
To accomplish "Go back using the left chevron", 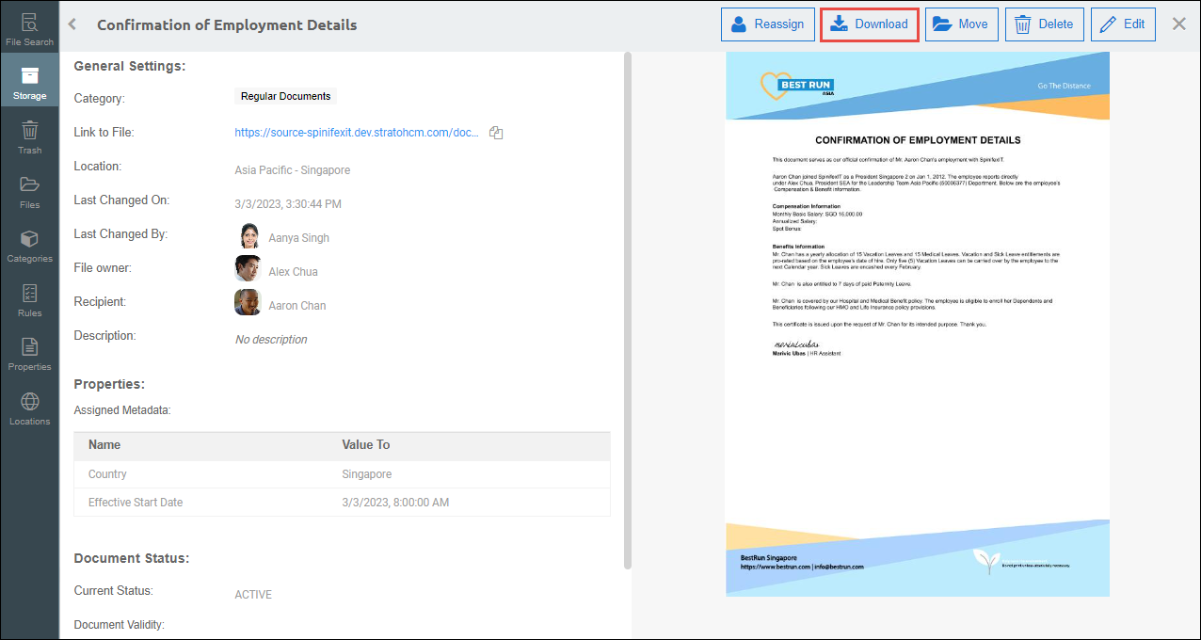I will (x=72, y=24).
